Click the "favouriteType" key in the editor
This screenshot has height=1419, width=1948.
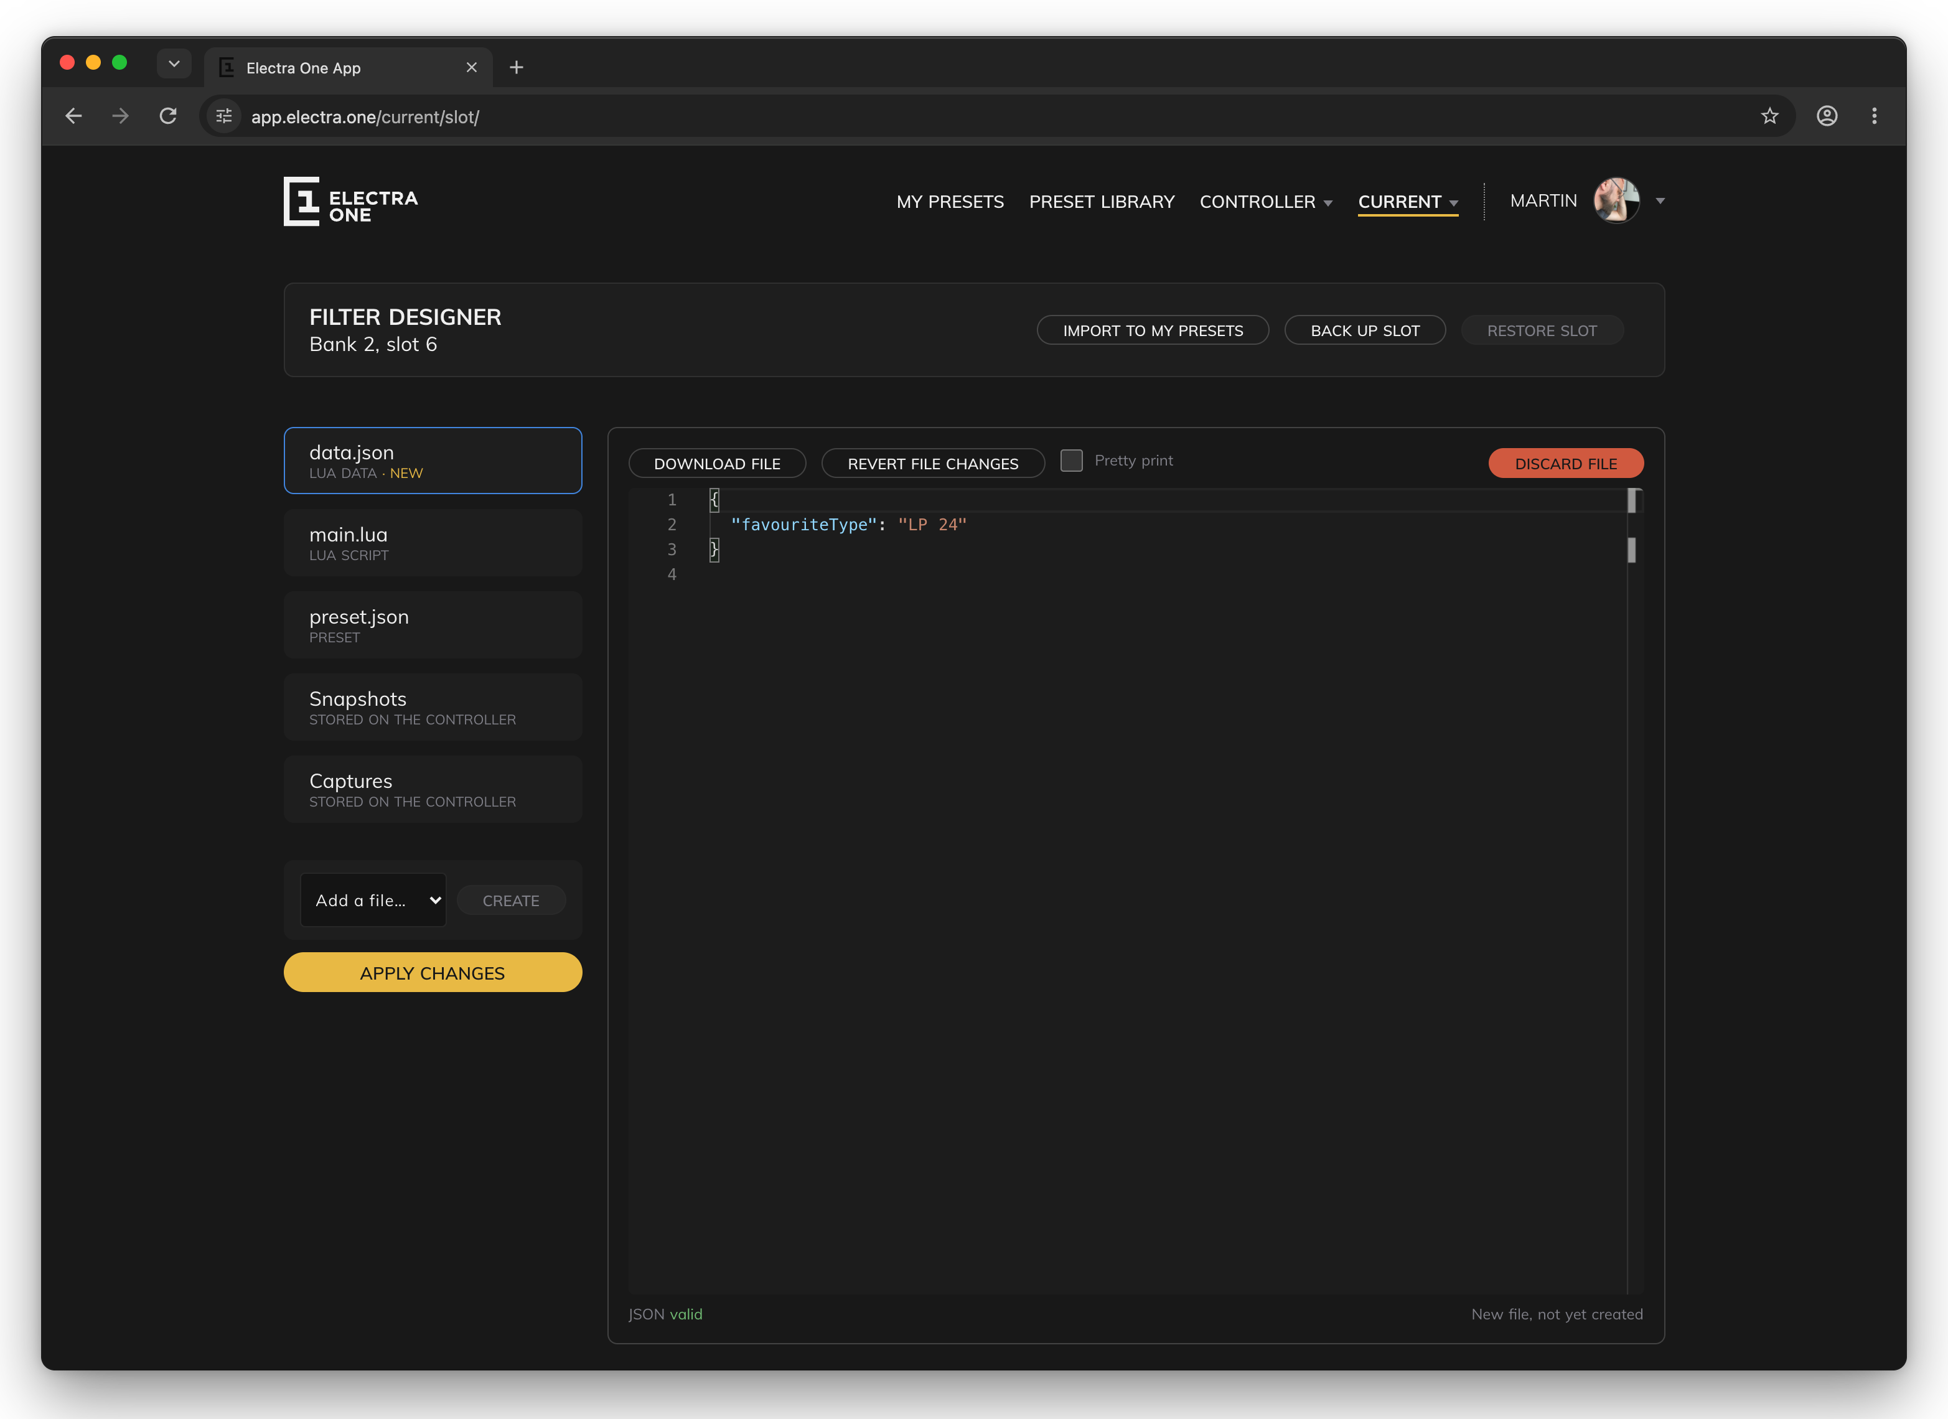click(x=804, y=525)
